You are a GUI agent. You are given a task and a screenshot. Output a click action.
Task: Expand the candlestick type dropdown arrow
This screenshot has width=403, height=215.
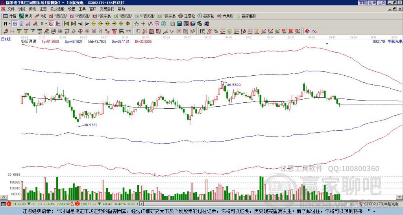point(46,24)
